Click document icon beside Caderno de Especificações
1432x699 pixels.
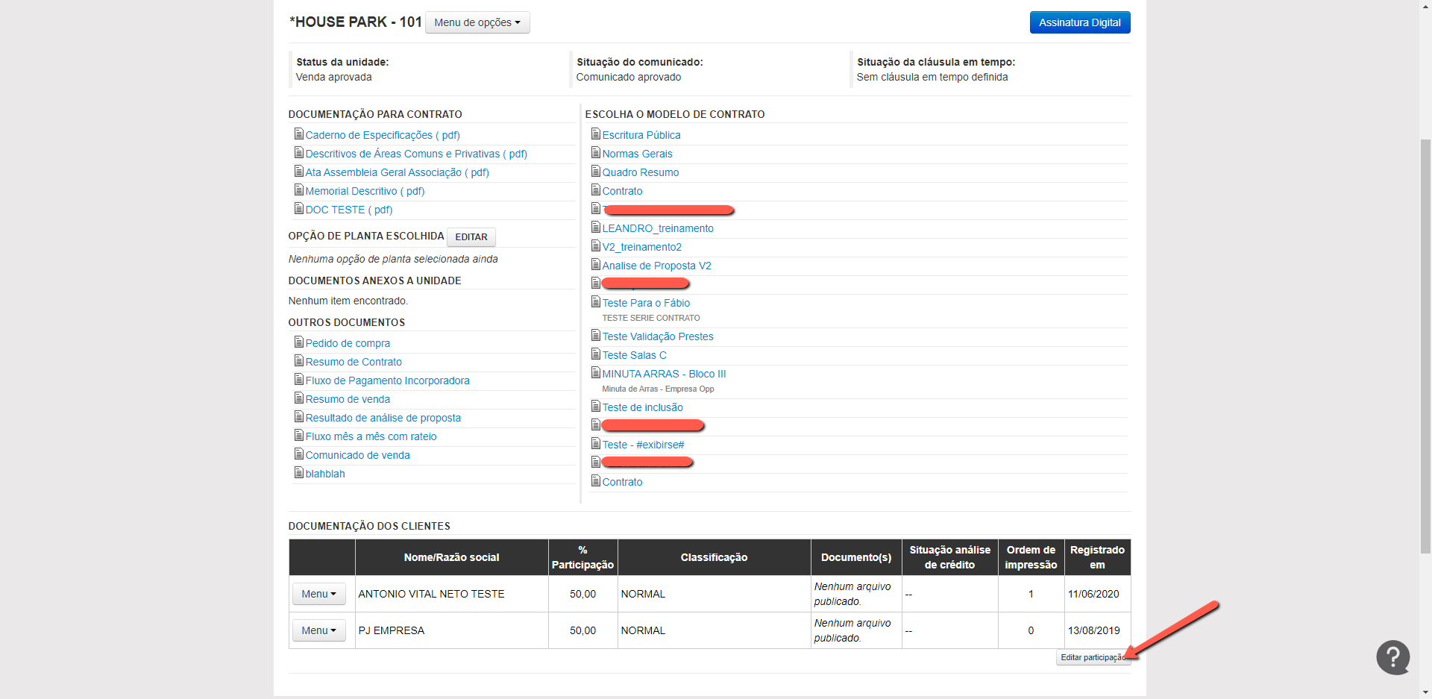tap(298, 134)
